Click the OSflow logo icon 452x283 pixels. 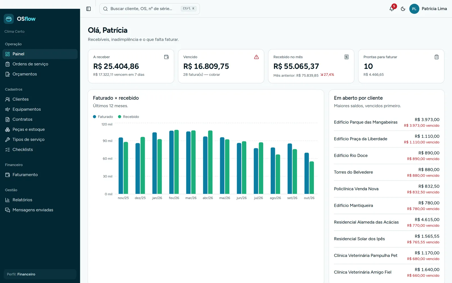pyautogui.click(x=9, y=19)
